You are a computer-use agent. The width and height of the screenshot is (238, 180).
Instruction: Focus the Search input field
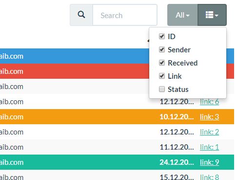125,15
